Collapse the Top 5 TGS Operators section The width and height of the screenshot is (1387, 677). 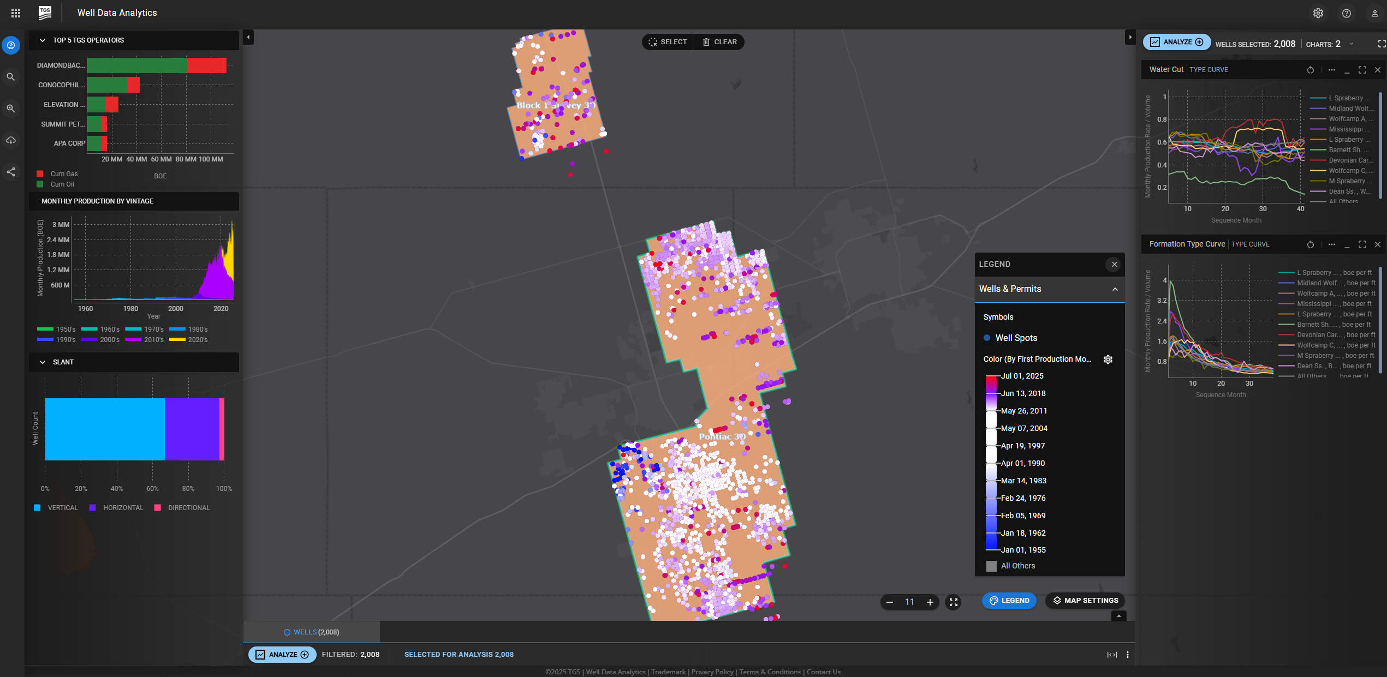click(43, 40)
